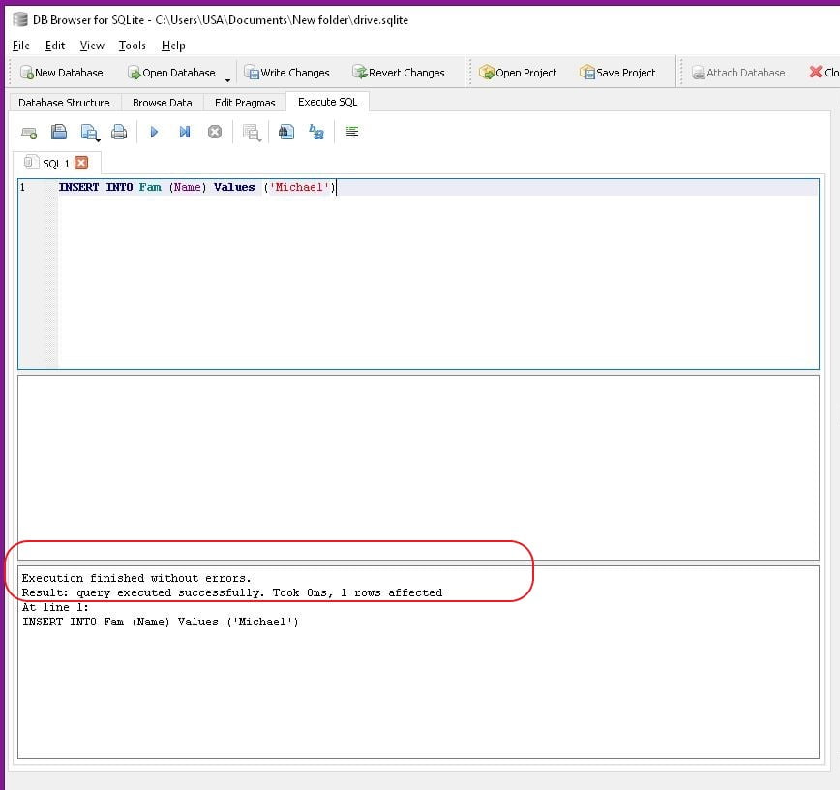Switch to the Browse Data tab
840x790 pixels.
pyautogui.click(x=162, y=103)
